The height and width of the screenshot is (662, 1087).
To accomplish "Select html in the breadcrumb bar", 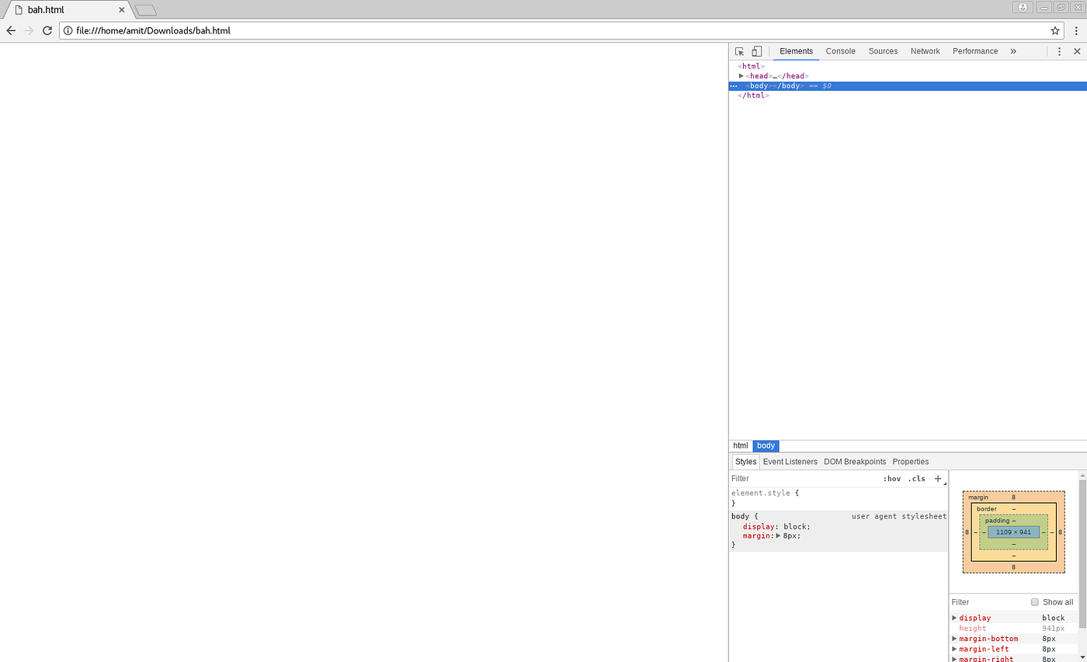I will click(740, 445).
